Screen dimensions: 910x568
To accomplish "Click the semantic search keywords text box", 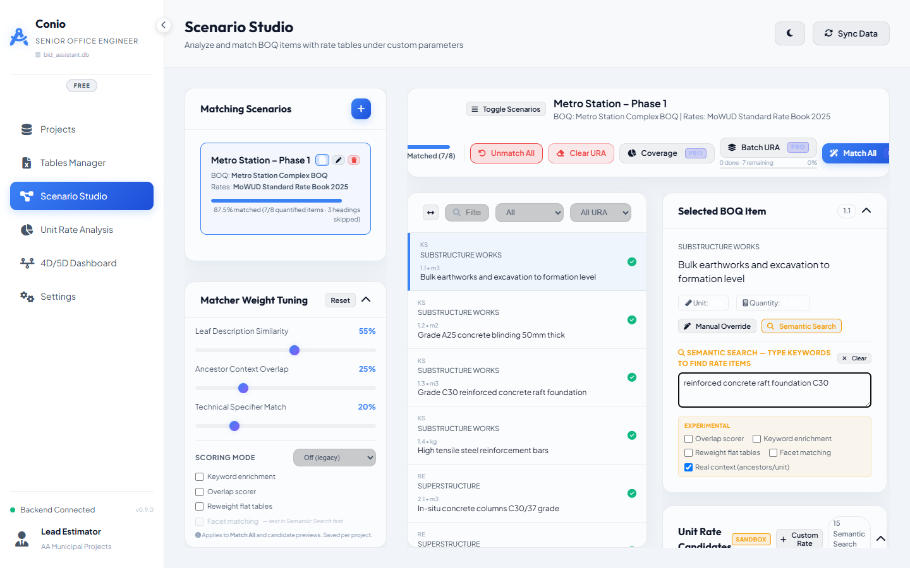I will click(x=775, y=390).
